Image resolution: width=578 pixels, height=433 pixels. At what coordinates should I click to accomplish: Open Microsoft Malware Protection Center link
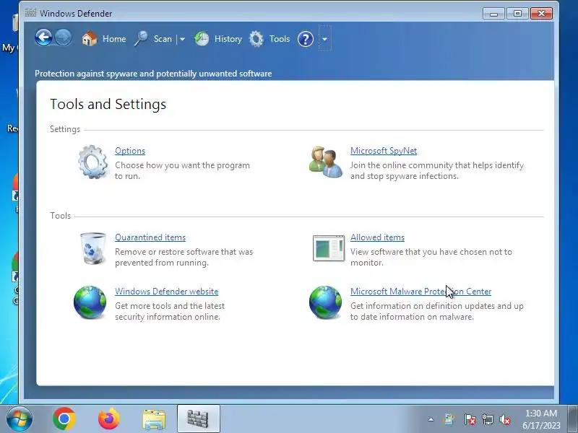(x=420, y=292)
